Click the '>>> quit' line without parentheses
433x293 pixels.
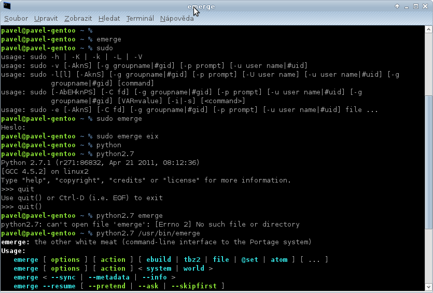tap(18, 189)
